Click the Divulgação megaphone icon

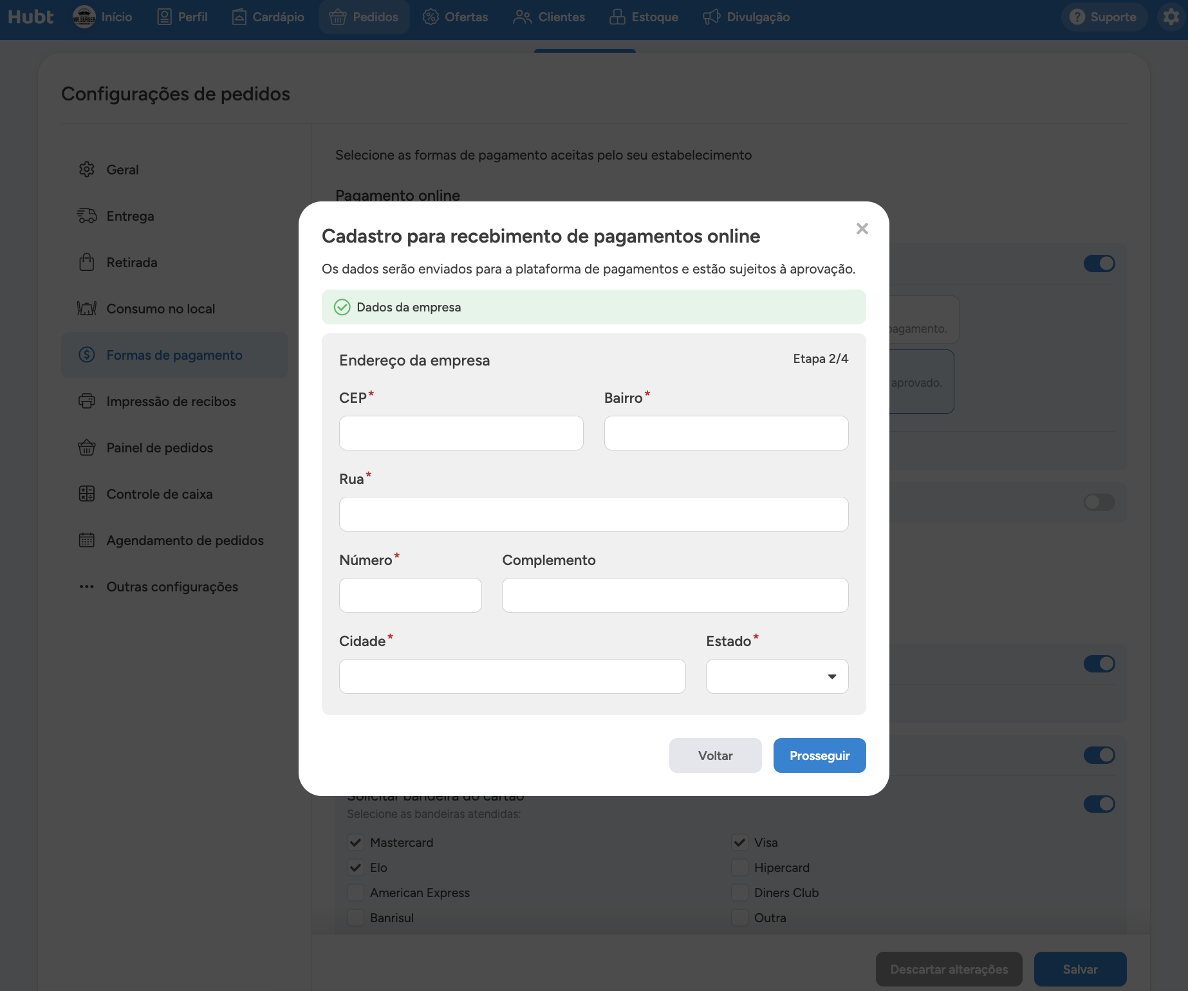tap(711, 17)
